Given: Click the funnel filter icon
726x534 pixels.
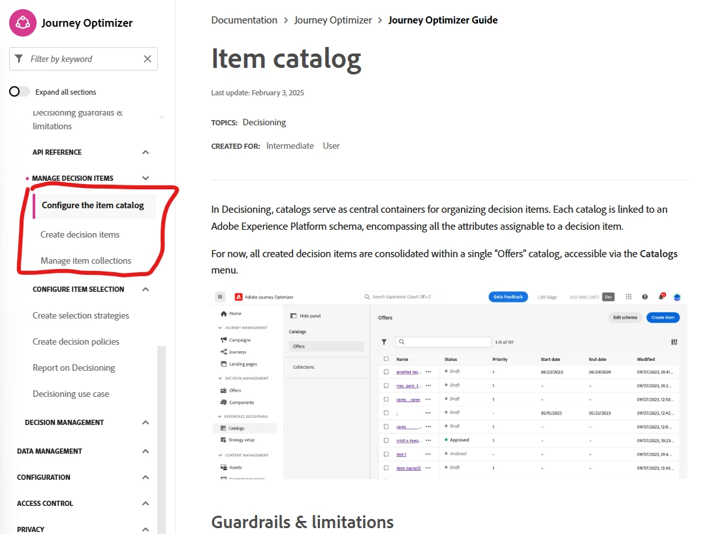Looking at the screenshot, I should [x=19, y=59].
